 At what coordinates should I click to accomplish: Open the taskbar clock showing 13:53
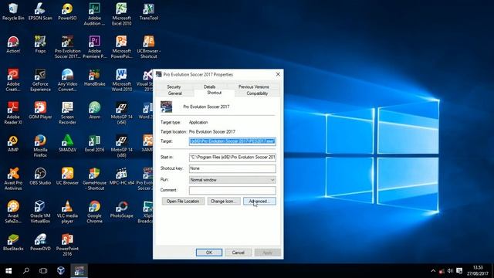click(478, 271)
